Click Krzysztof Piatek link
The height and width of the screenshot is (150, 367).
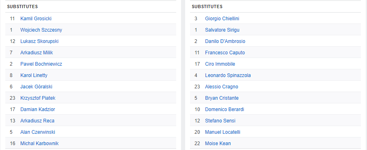pyautogui.click(x=38, y=98)
